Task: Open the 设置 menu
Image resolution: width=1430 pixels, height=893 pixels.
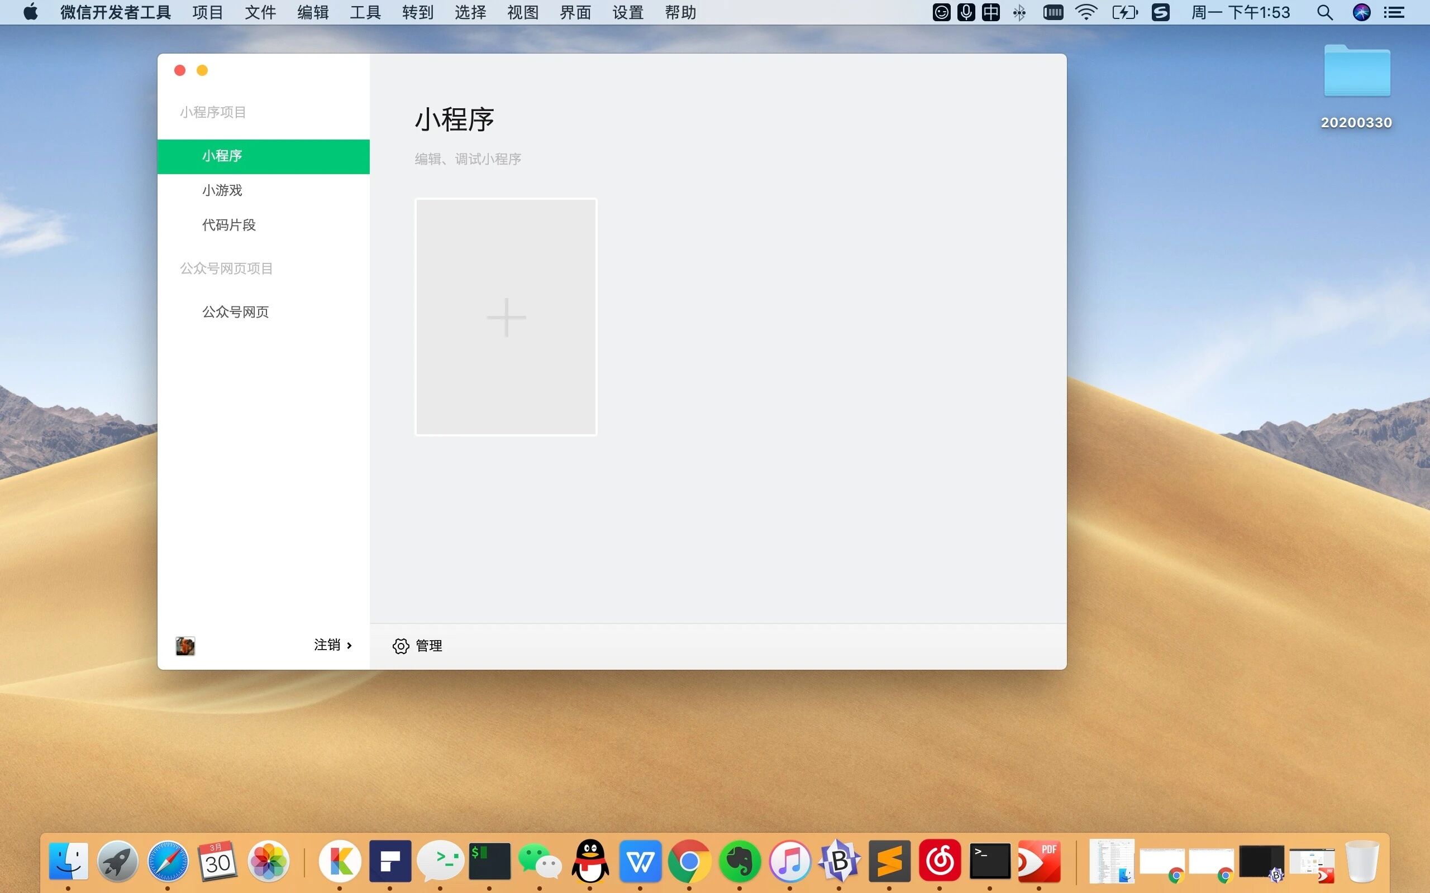Action: [627, 12]
